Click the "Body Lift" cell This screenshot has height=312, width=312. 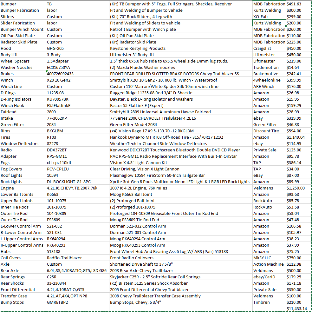click(x=23, y=55)
